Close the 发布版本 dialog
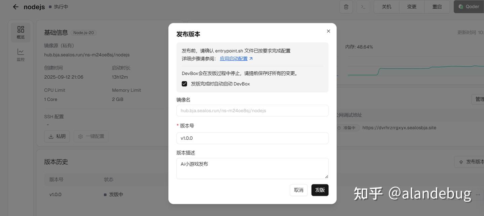 point(328,31)
